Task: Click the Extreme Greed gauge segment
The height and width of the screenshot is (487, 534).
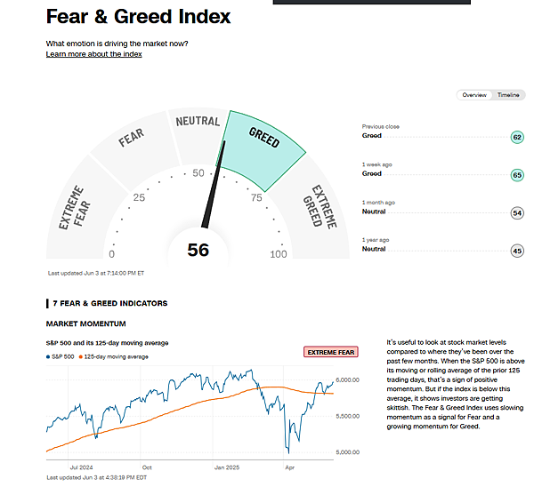Action: point(318,206)
